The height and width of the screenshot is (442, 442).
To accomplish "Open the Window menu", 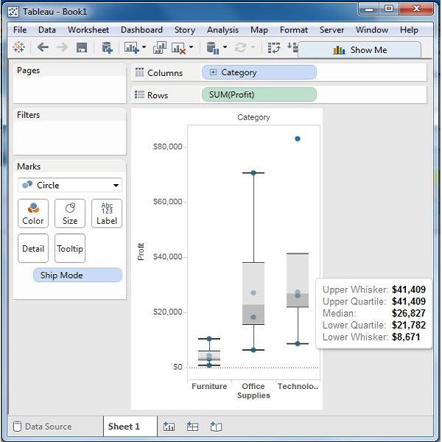I will (372, 30).
